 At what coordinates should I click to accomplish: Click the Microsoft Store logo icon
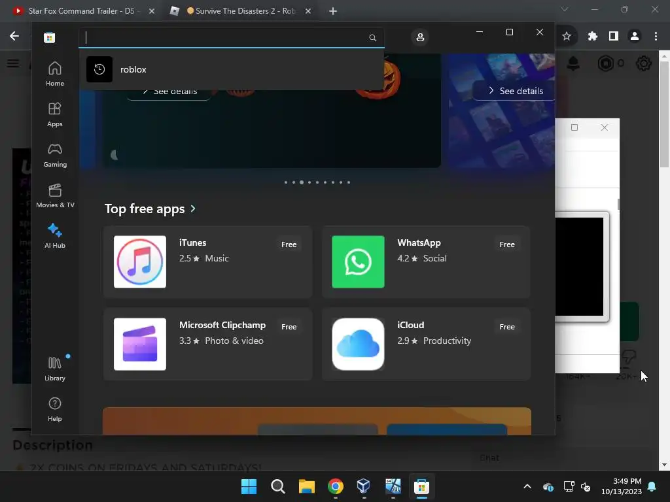click(x=49, y=37)
